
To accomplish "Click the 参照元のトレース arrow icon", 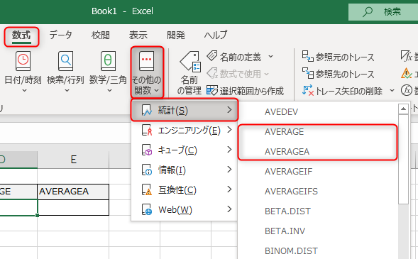I will coord(307,56).
